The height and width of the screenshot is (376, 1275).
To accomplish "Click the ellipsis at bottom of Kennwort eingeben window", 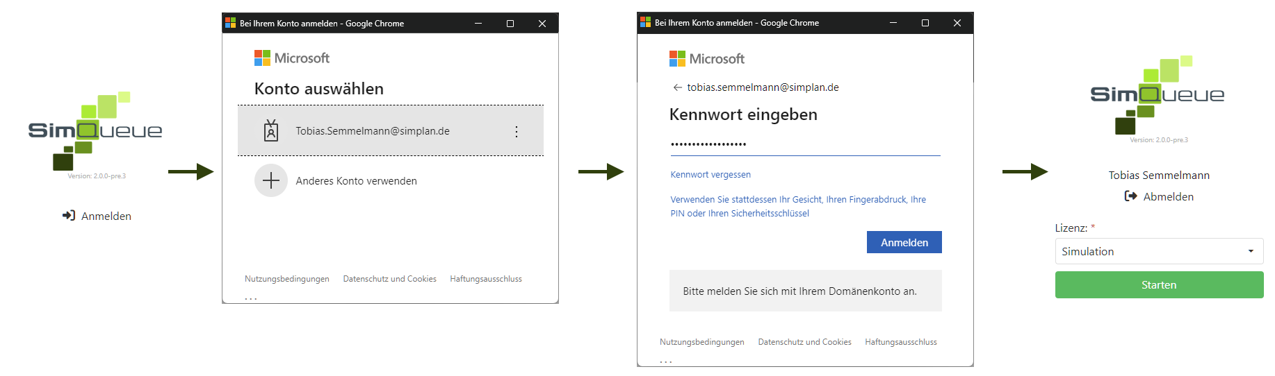I will coord(666,361).
